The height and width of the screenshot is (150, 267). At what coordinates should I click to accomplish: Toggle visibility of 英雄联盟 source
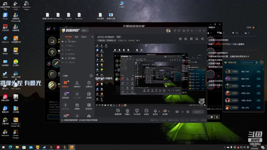[x=62, y=54]
